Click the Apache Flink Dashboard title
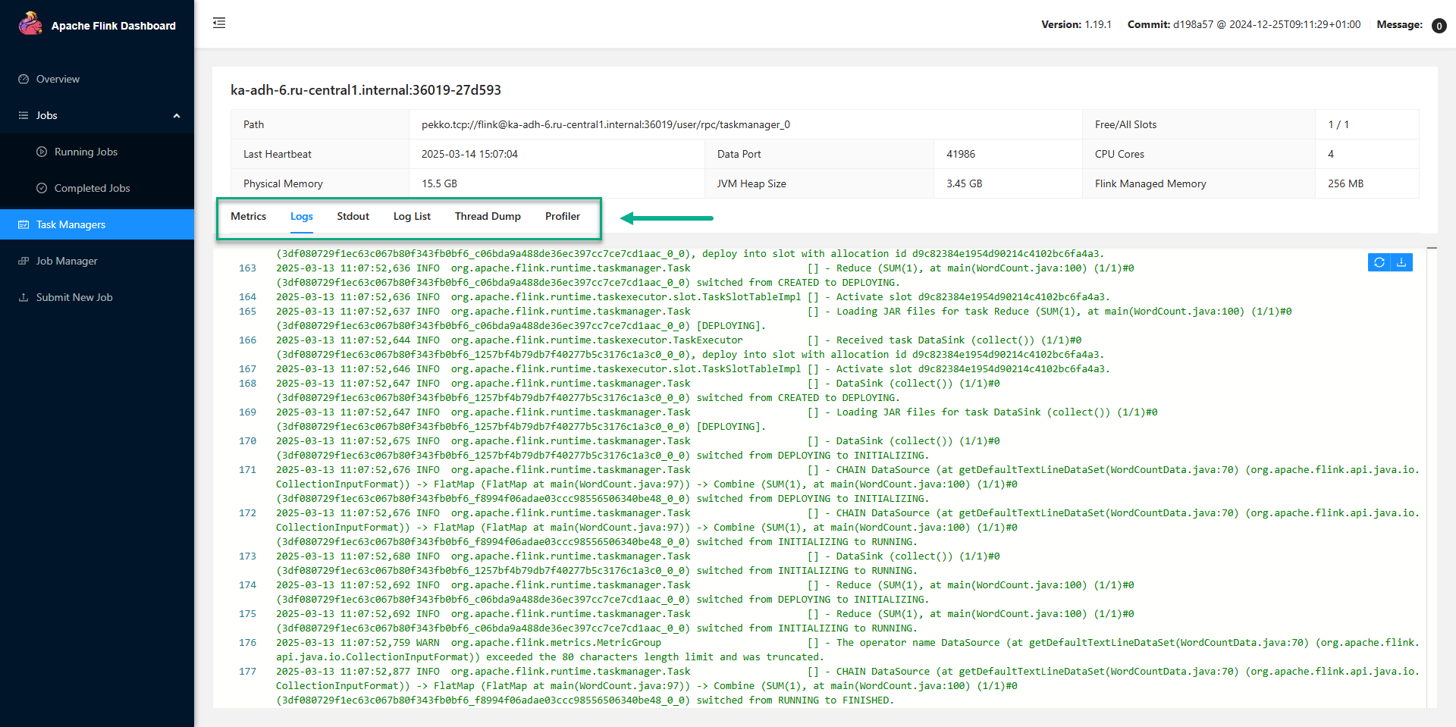Image resolution: width=1456 pixels, height=727 pixels. pos(114,26)
